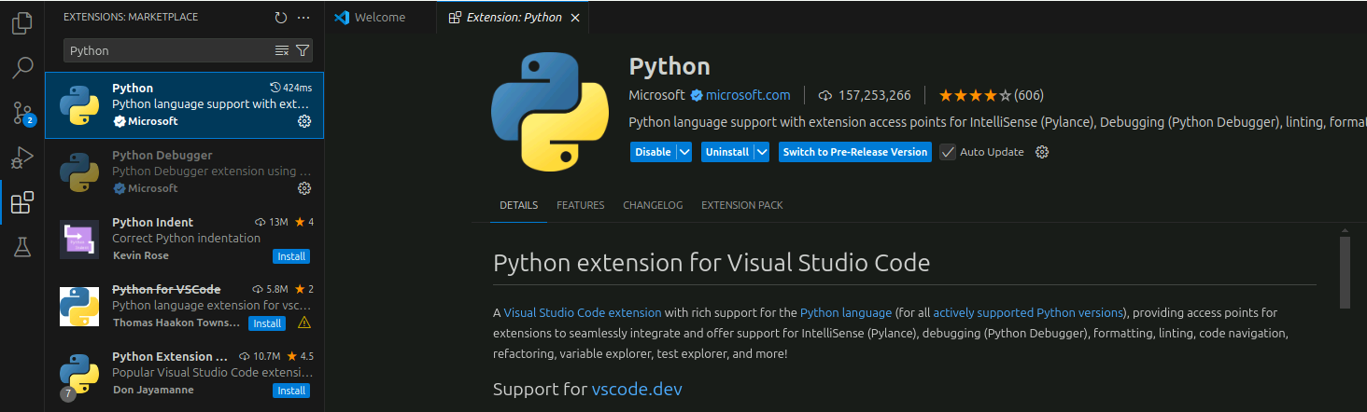Install the Python Indent extension
The image size is (1367, 412).
pyautogui.click(x=291, y=256)
